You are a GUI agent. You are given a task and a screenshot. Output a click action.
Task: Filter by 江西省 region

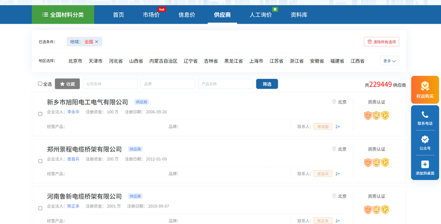pos(357,61)
